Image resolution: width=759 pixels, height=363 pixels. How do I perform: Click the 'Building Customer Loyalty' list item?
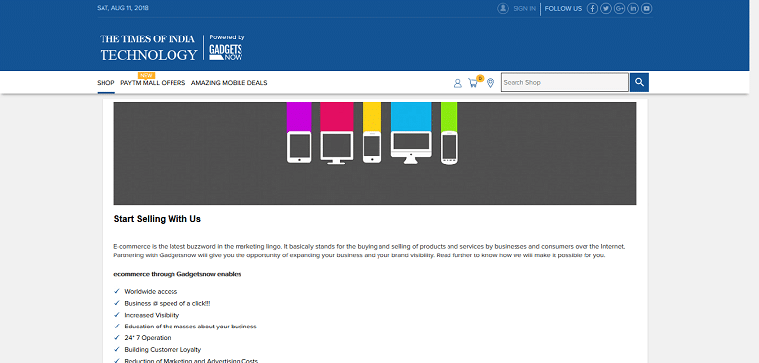coord(163,350)
